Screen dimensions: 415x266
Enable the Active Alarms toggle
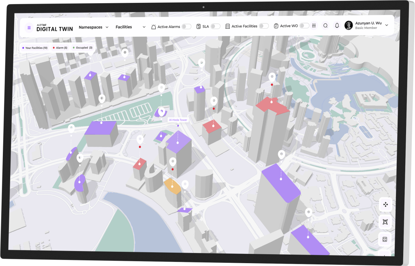(x=186, y=27)
